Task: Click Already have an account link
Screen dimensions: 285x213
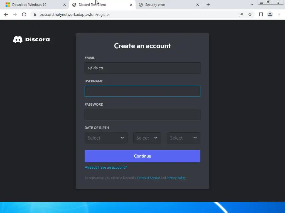Action: click(x=106, y=167)
